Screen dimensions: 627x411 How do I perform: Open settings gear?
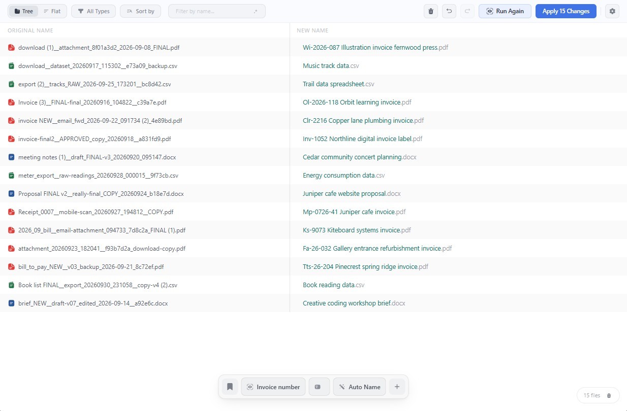(x=612, y=11)
